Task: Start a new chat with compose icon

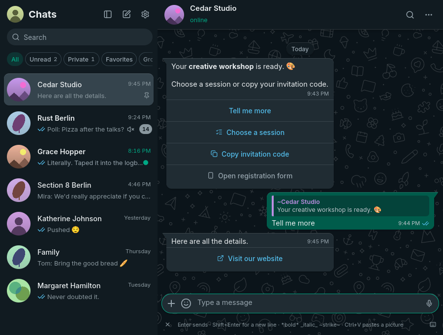Action: pos(127,14)
